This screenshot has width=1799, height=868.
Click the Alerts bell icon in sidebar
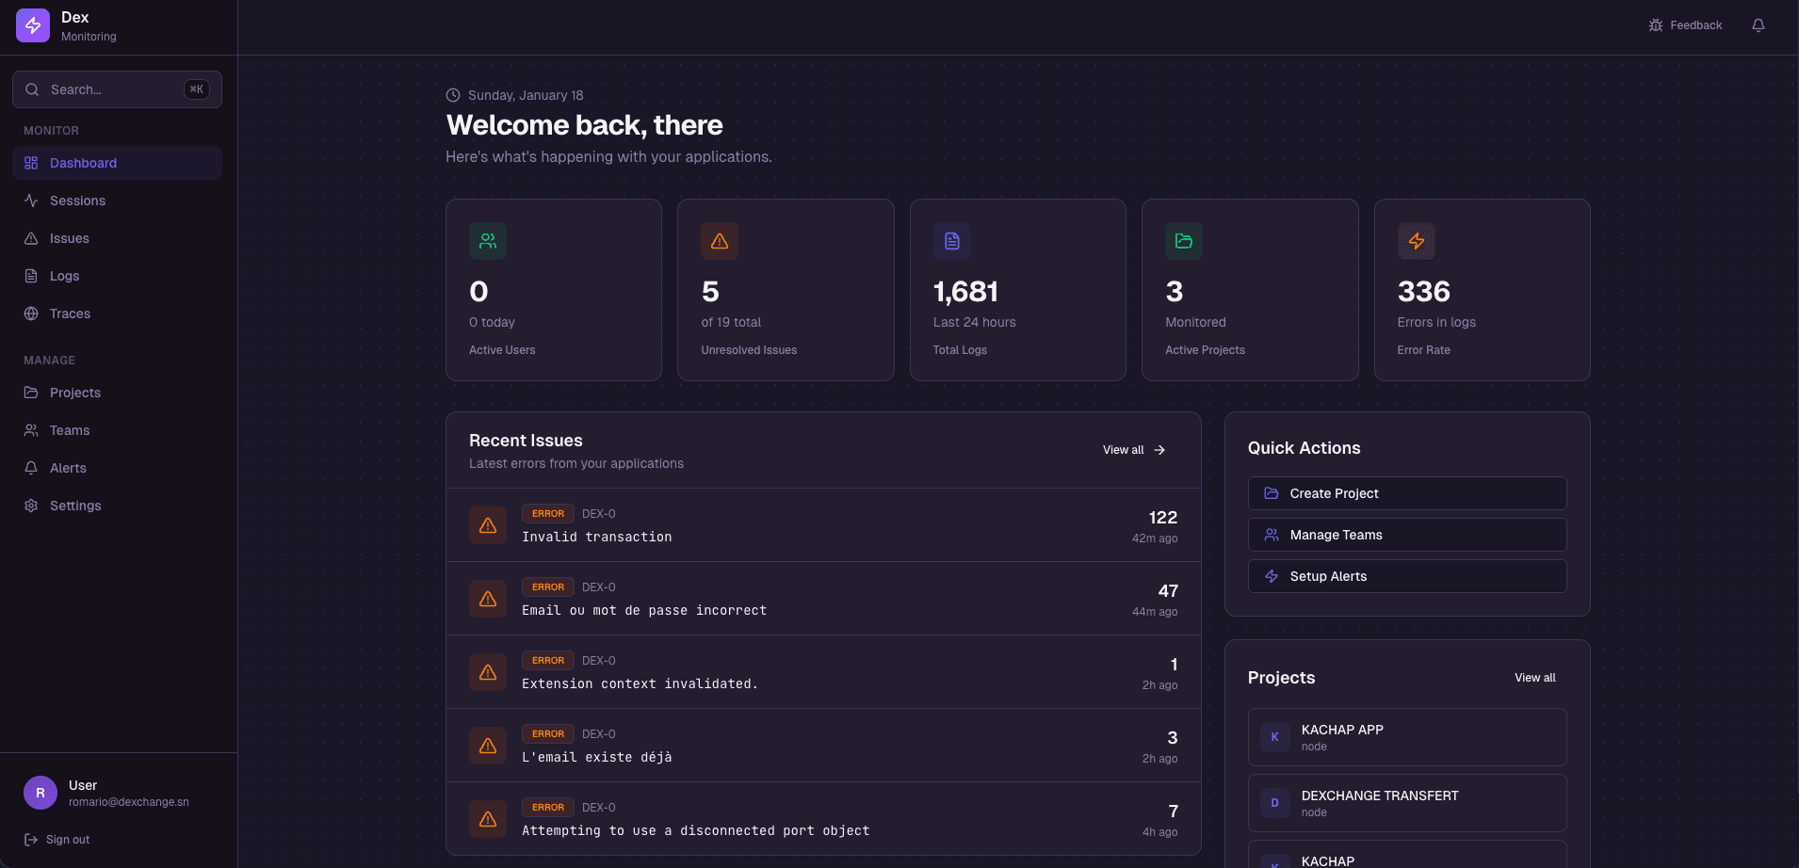(x=31, y=467)
